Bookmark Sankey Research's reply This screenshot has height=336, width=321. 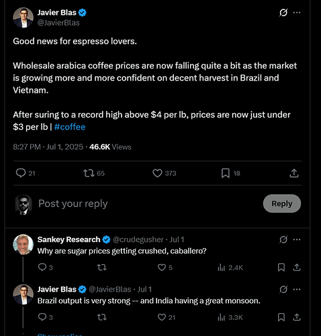(281, 267)
